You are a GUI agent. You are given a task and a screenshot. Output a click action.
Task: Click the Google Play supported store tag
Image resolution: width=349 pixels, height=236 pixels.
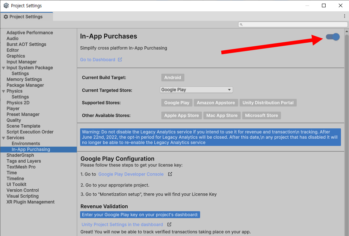[x=177, y=103]
